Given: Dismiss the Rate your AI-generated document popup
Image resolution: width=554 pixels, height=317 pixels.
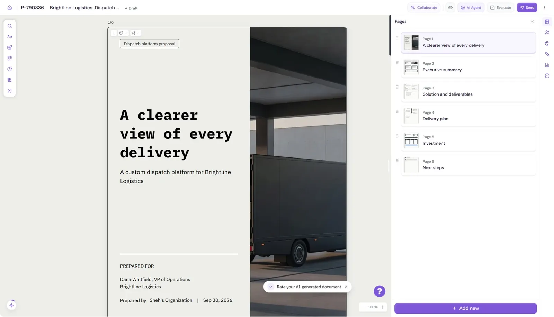Looking at the screenshot, I should 346,287.
